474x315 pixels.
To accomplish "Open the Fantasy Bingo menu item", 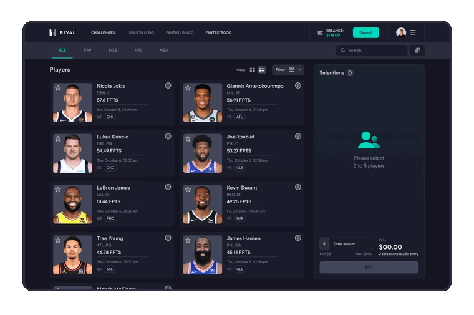I will pos(180,32).
